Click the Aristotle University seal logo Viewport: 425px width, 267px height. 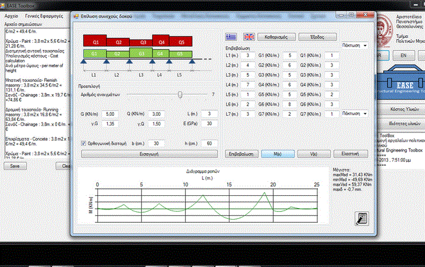click(385, 31)
